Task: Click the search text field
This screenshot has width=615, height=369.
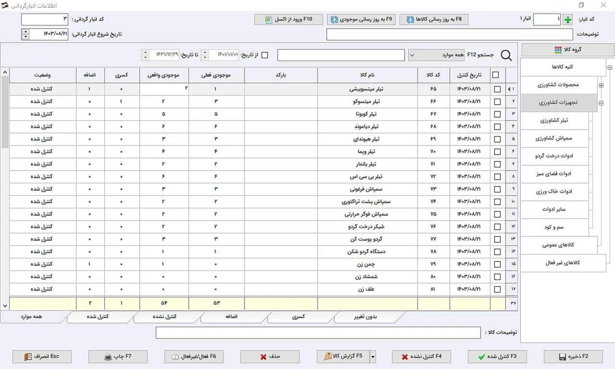Action: tap(341, 55)
